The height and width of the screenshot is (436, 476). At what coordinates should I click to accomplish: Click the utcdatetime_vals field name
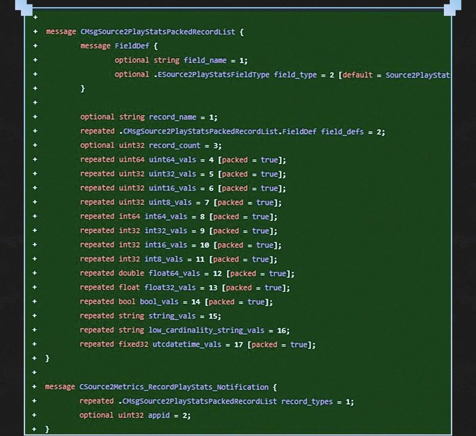[187, 344]
